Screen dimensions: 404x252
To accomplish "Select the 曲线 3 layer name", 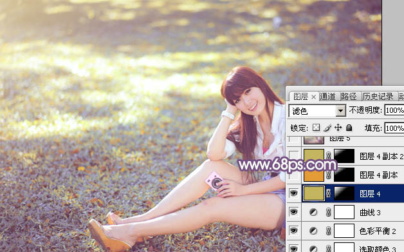I will [370, 212].
